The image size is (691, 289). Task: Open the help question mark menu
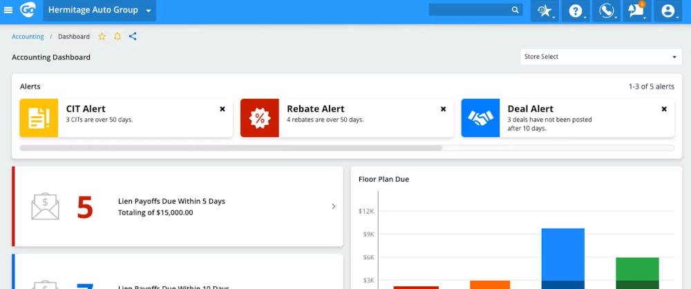click(575, 11)
